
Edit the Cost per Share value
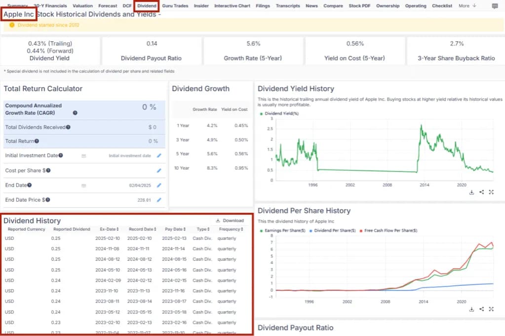coord(159,170)
